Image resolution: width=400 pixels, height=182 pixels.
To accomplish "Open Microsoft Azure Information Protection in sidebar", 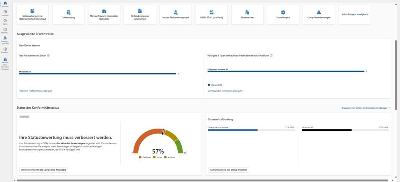I will click(x=5, y=64).
